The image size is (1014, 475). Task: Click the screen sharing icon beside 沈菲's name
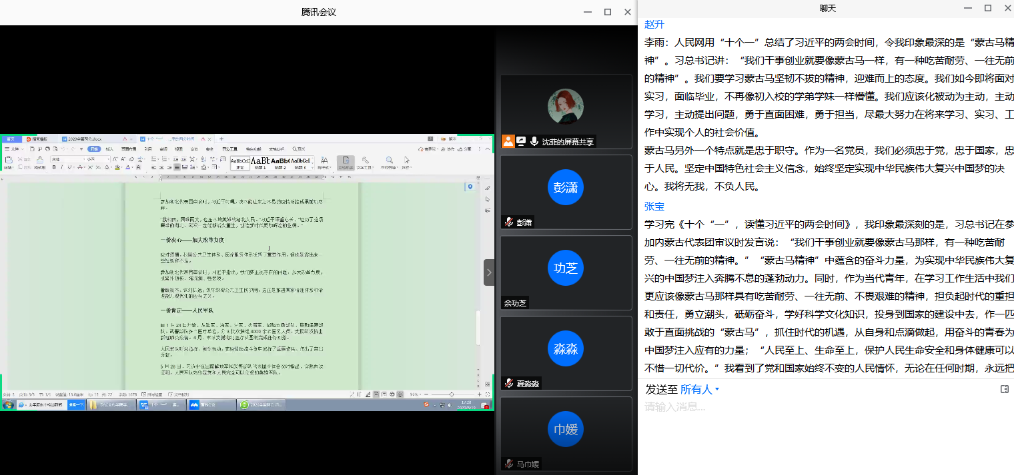[521, 141]
